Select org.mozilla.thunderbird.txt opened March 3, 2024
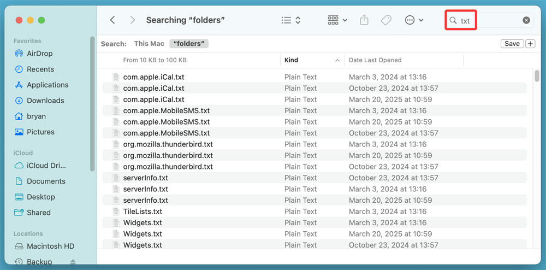The image size is (546, 270). [314, 144]
